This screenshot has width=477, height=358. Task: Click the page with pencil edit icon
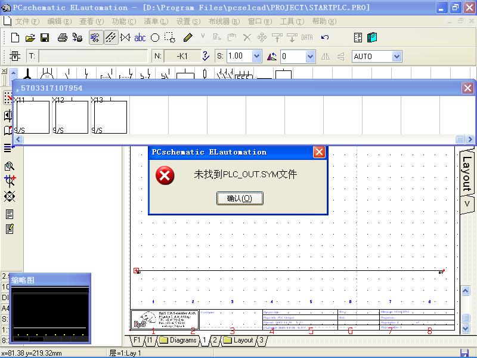10,229
